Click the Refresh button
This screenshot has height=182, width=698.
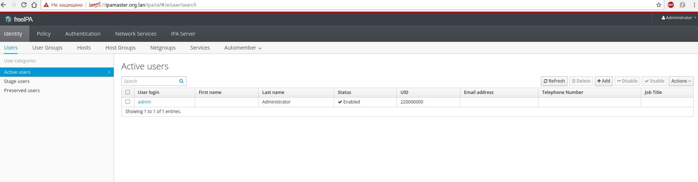(554, 81)
